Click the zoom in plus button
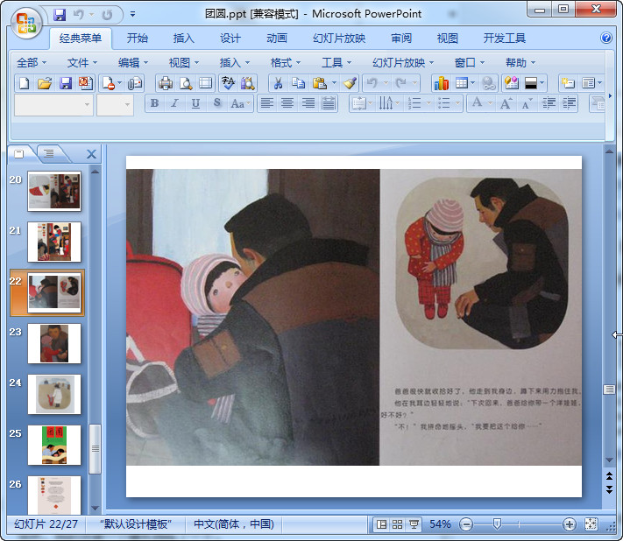The width and height of the screenshot is (623, 541). 569,524
